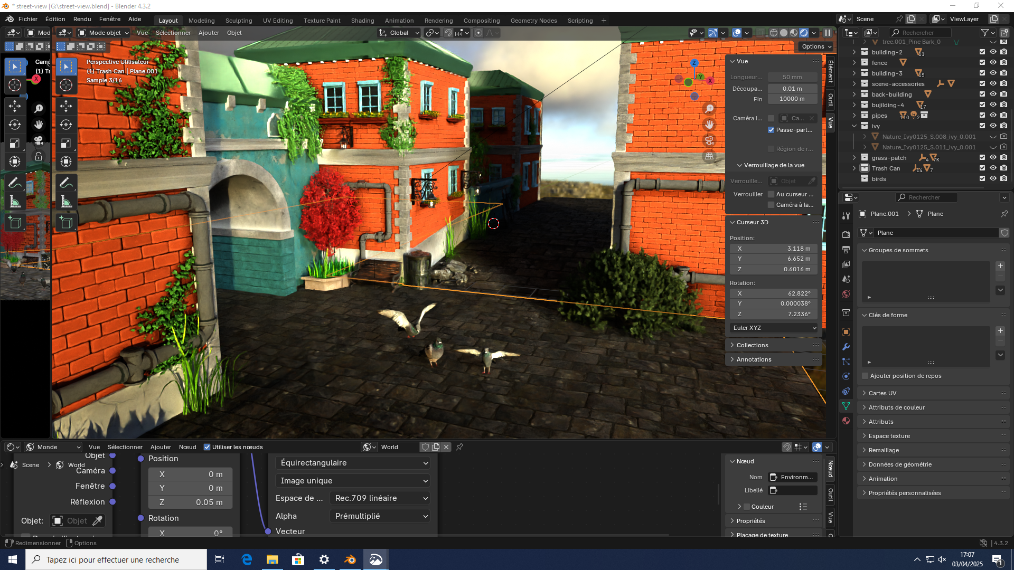Open the World properties tab

click(846, 294)
